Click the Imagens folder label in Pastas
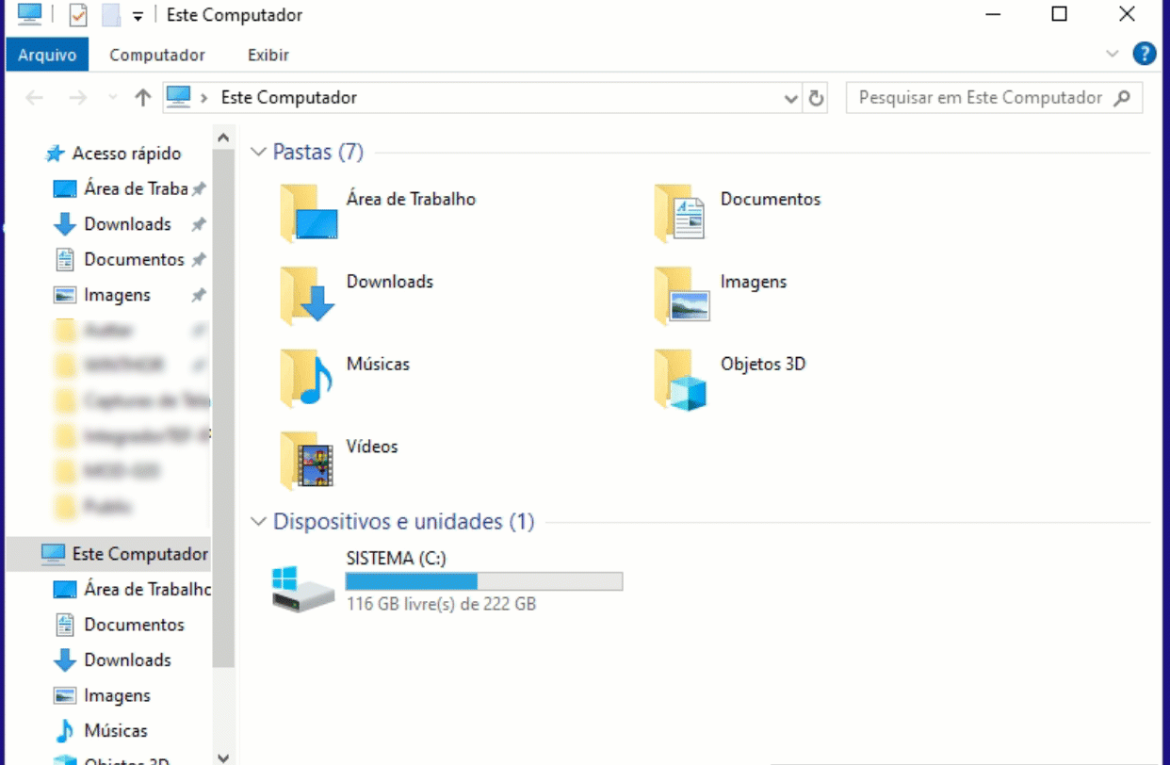Viewport: 1170px width, 765px height. [x=754, y=282]
